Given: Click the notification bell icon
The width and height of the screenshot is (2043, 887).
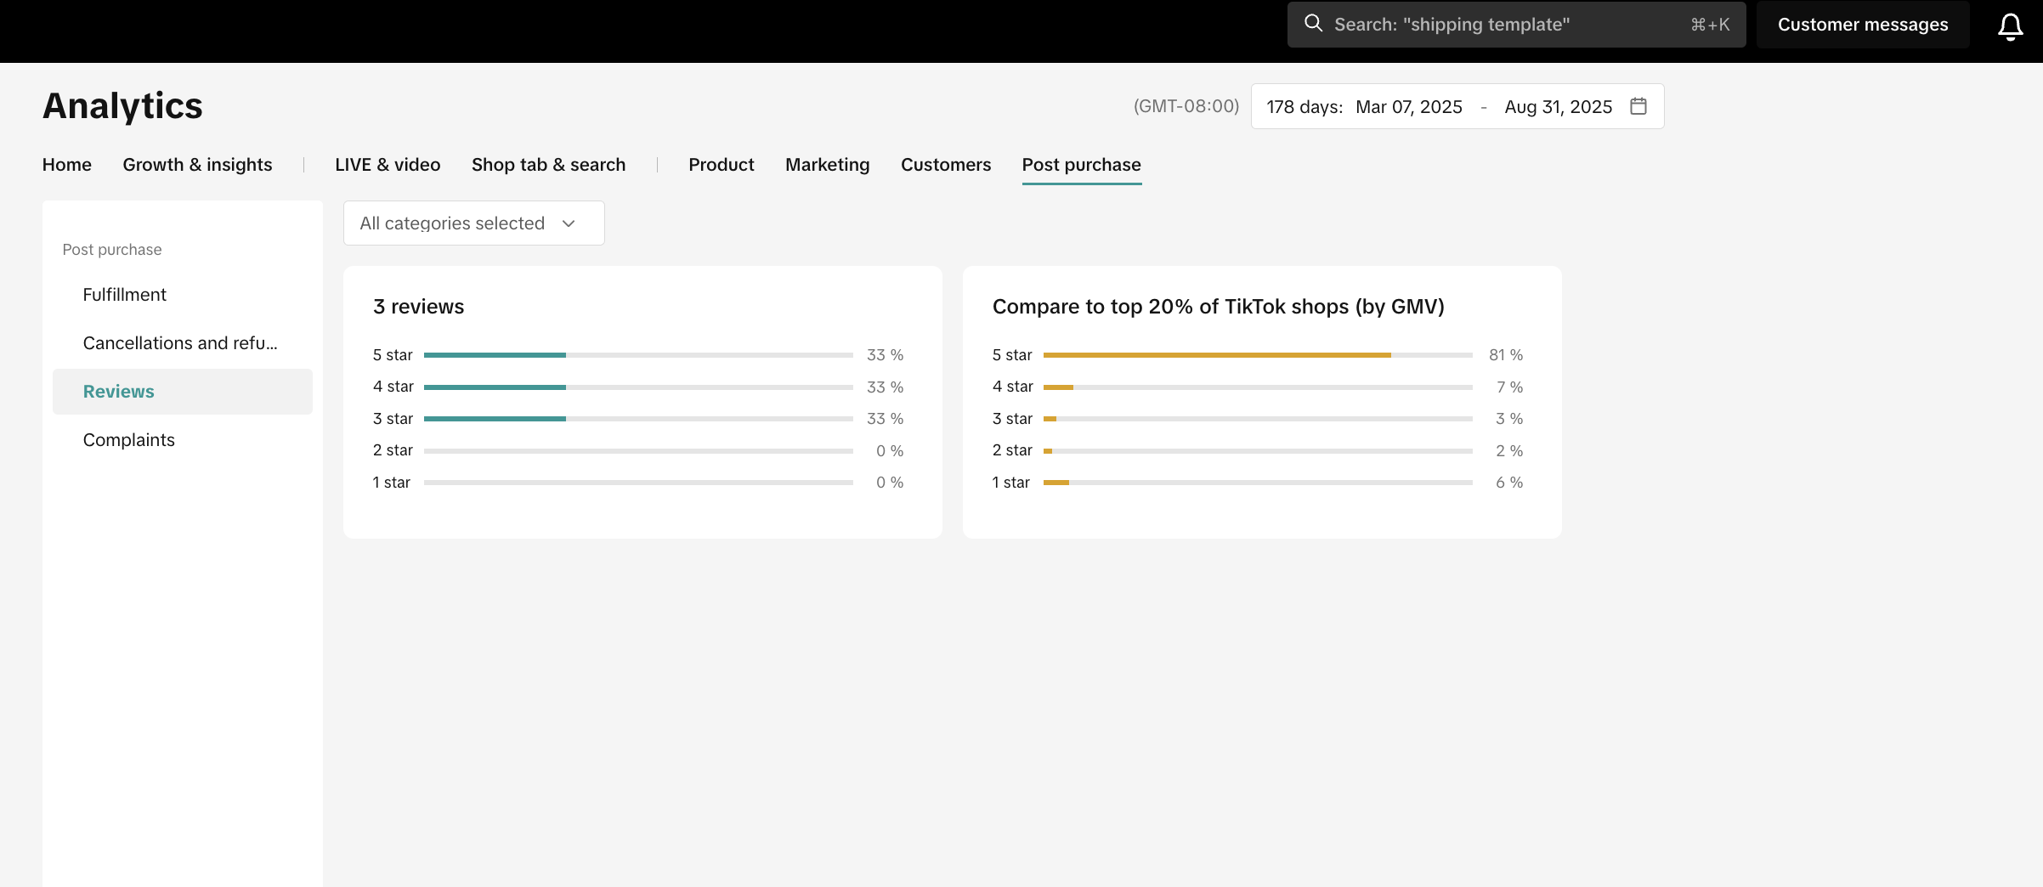Looking at the screenshot, I should (2010, 25).
